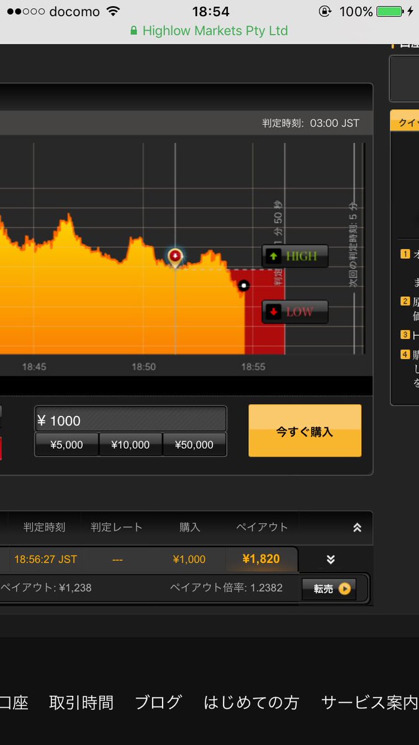Open the サービス案内 footer link
The image size is (419, 745).
point(370,703)
